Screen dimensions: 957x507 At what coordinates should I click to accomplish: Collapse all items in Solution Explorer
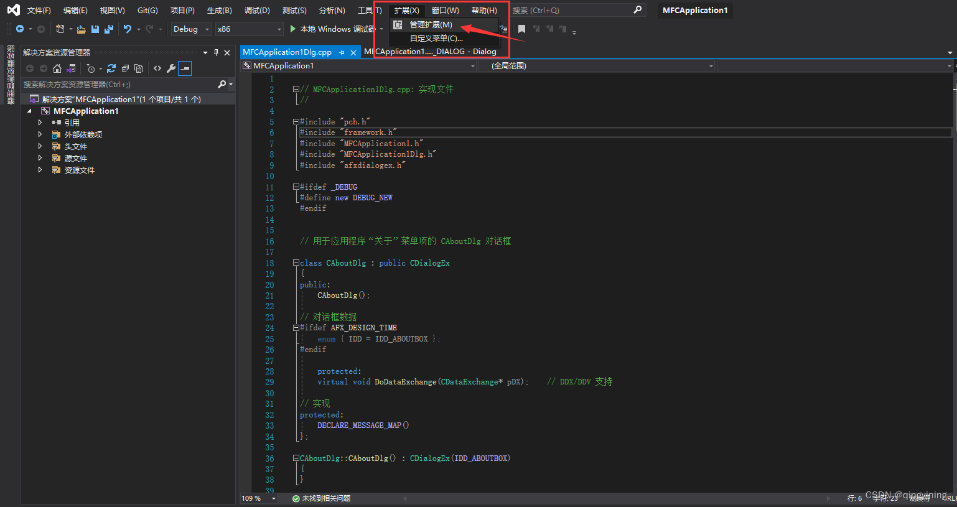coord(125,68)
